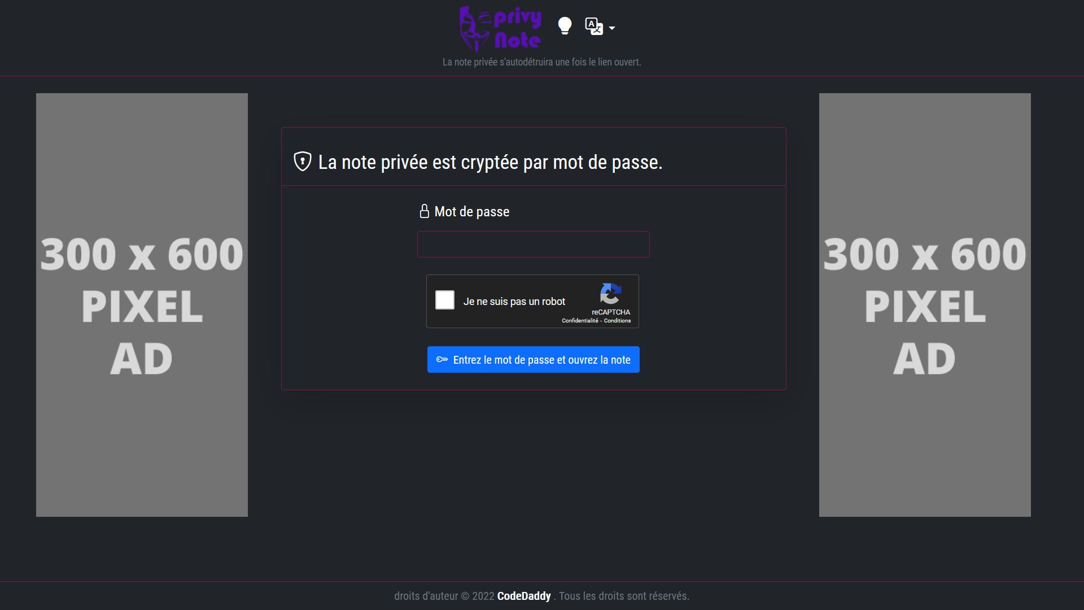Open the language translate icon menu
The image size is (1084, 610).
(x=594, y=26)
